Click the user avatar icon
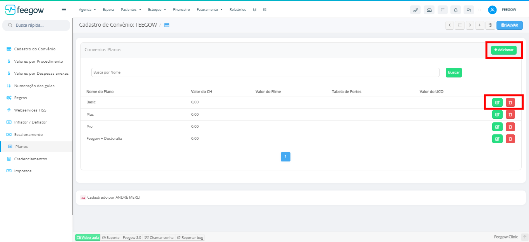Image resolution: width=529 pixels, height=242 pixels. click(x=492, y=10)
